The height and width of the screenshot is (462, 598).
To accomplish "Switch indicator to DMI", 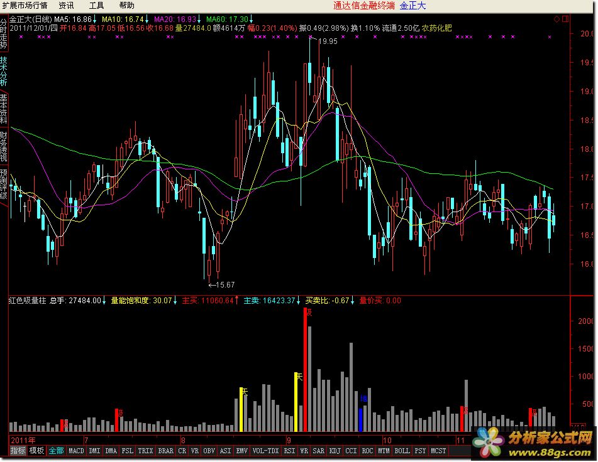I will (x=94, y=451).
